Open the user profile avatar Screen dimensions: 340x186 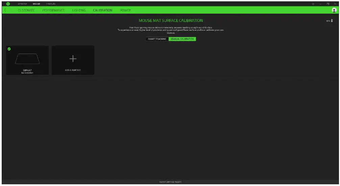point(334,10)
